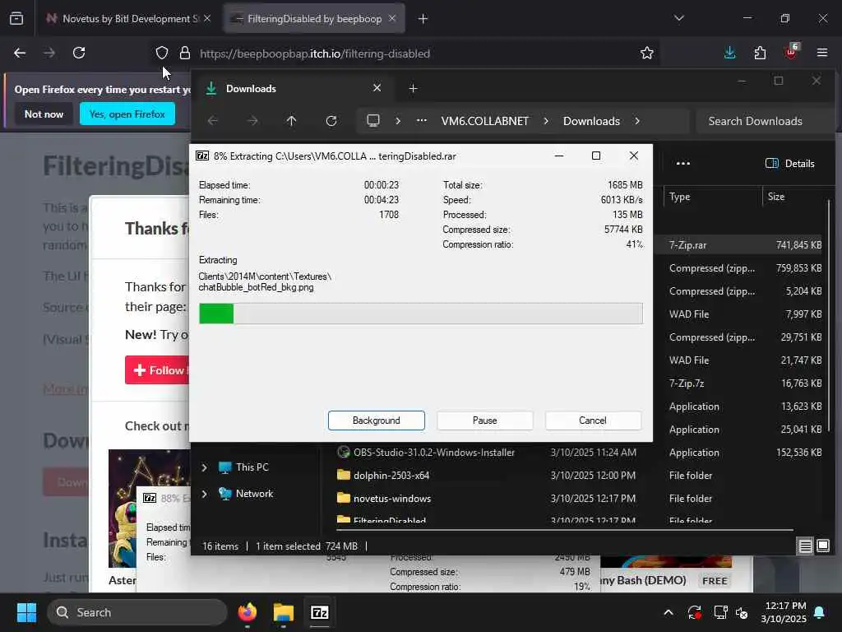This screenshot has width=842, height=632.
Task: Open new Firefox tab with plus
Action: (423, 19)
